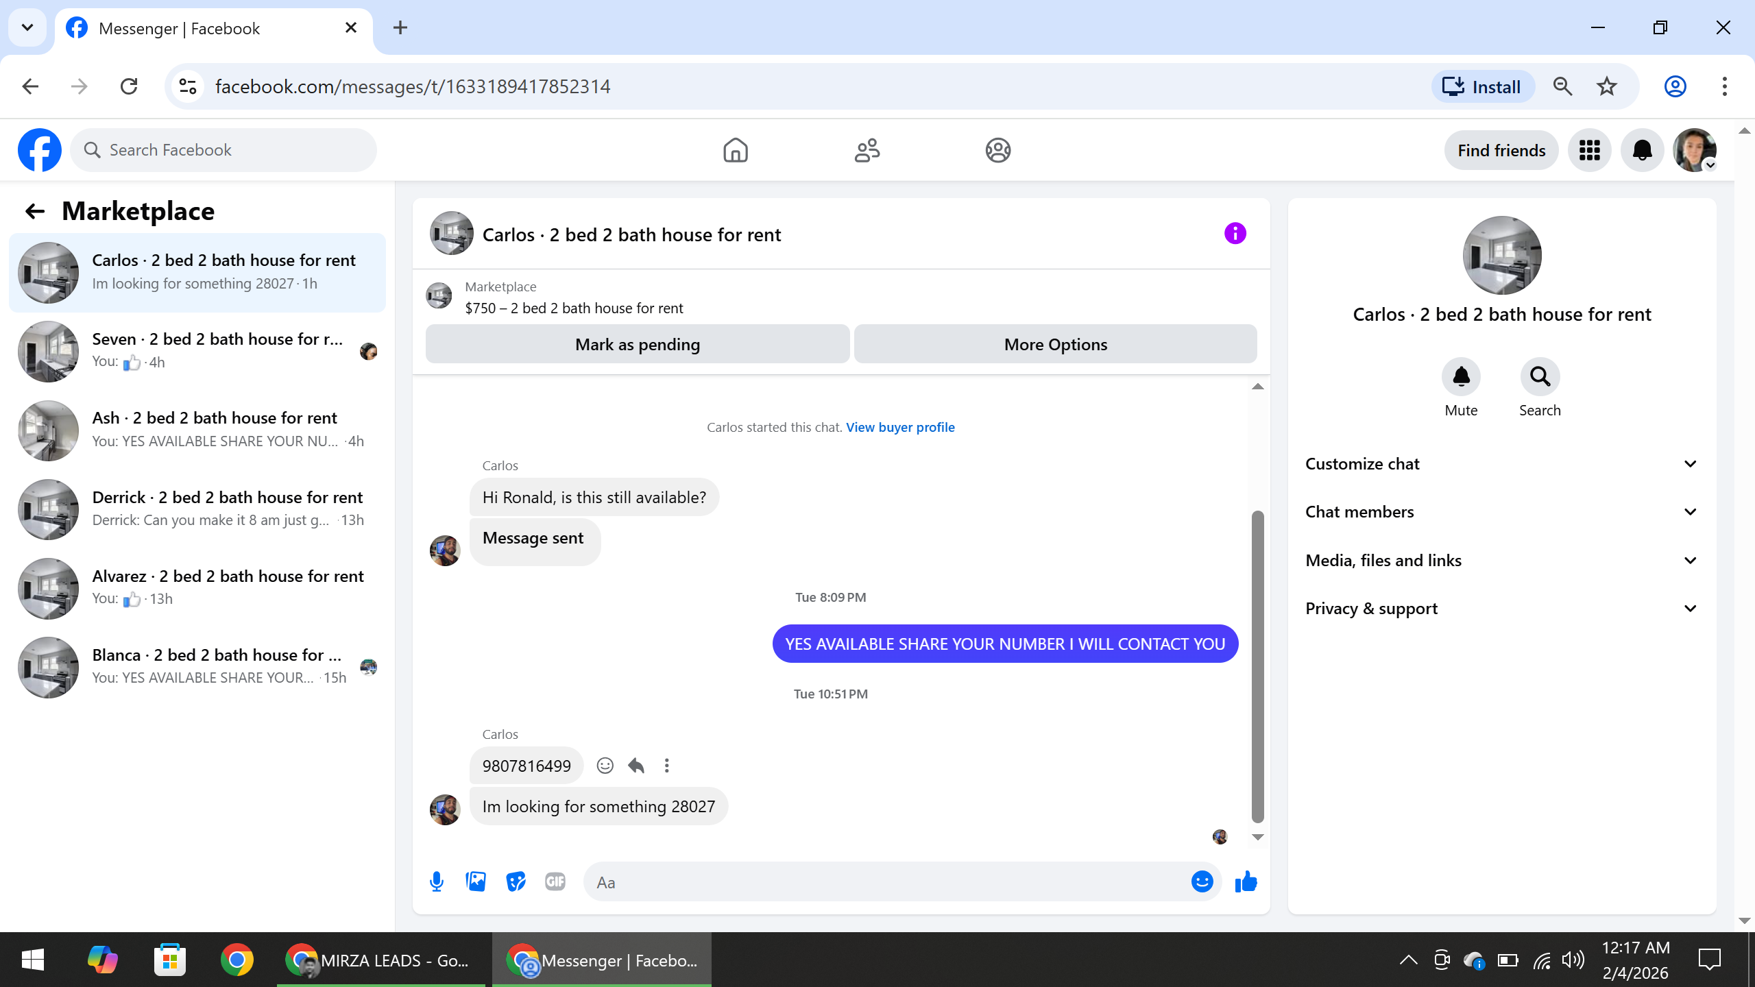This screenshot has height=987, width=1755.
Task: Focus the Aa message input field
Action: (x=884, y=882)
